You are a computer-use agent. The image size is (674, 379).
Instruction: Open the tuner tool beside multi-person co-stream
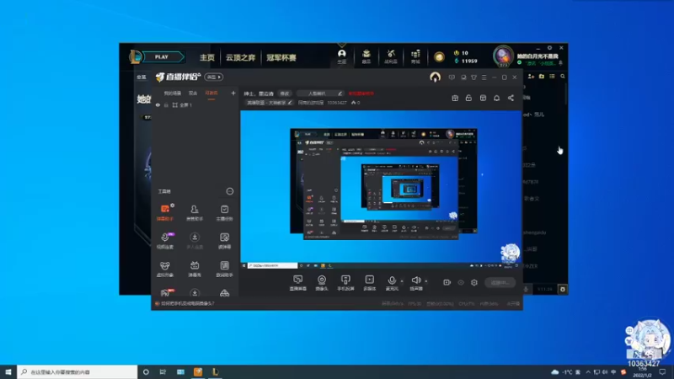tap(224, 241)
